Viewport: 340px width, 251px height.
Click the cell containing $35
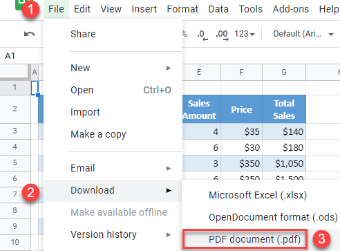241,131
